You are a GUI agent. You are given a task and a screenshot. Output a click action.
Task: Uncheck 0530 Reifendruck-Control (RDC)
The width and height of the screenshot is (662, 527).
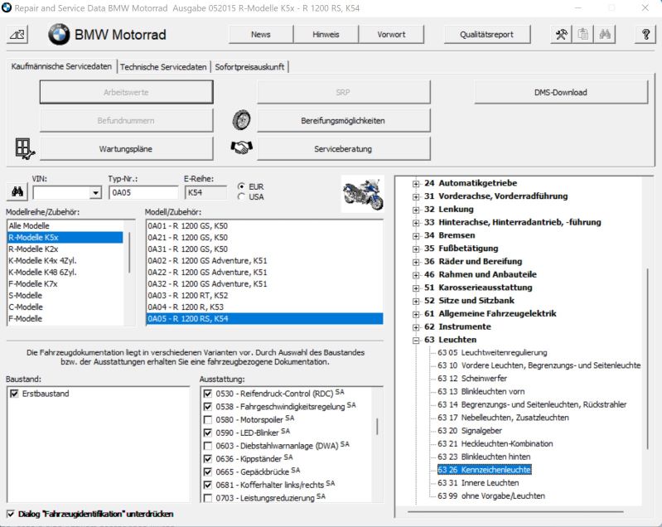tap(208, 394)
